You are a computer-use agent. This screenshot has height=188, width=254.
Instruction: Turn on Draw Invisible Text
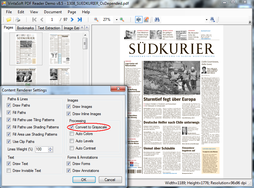coord(9,170)
